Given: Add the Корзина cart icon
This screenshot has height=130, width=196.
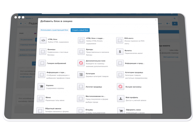Looking at the screenshot, I should (41, 86).
